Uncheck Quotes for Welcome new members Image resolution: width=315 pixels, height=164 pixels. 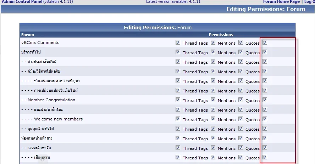click(x=241, y=119)
